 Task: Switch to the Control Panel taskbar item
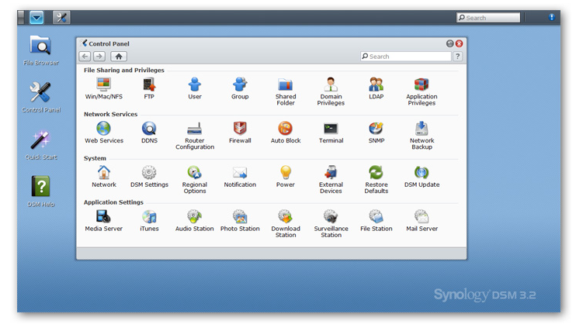click(x=61, y=17)
